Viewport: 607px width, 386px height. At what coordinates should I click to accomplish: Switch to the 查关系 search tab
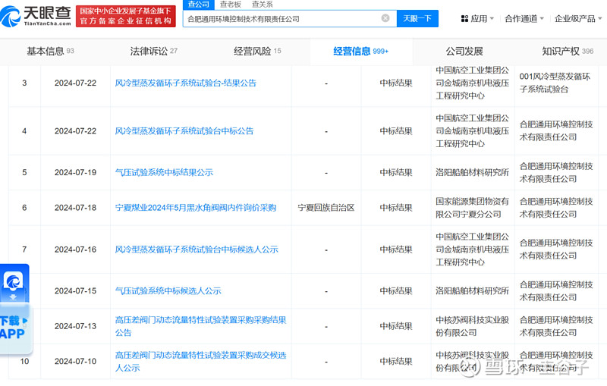pyautogui.click(x=263, y=5)
